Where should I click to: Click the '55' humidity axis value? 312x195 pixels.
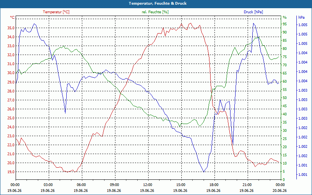[x=285, y=90]
